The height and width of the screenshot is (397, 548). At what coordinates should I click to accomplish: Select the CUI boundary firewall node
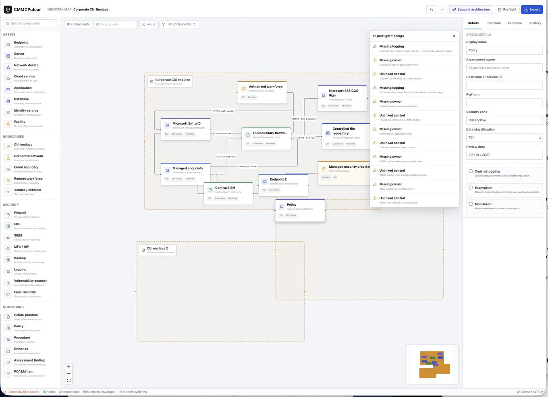(x=266, y=139)
